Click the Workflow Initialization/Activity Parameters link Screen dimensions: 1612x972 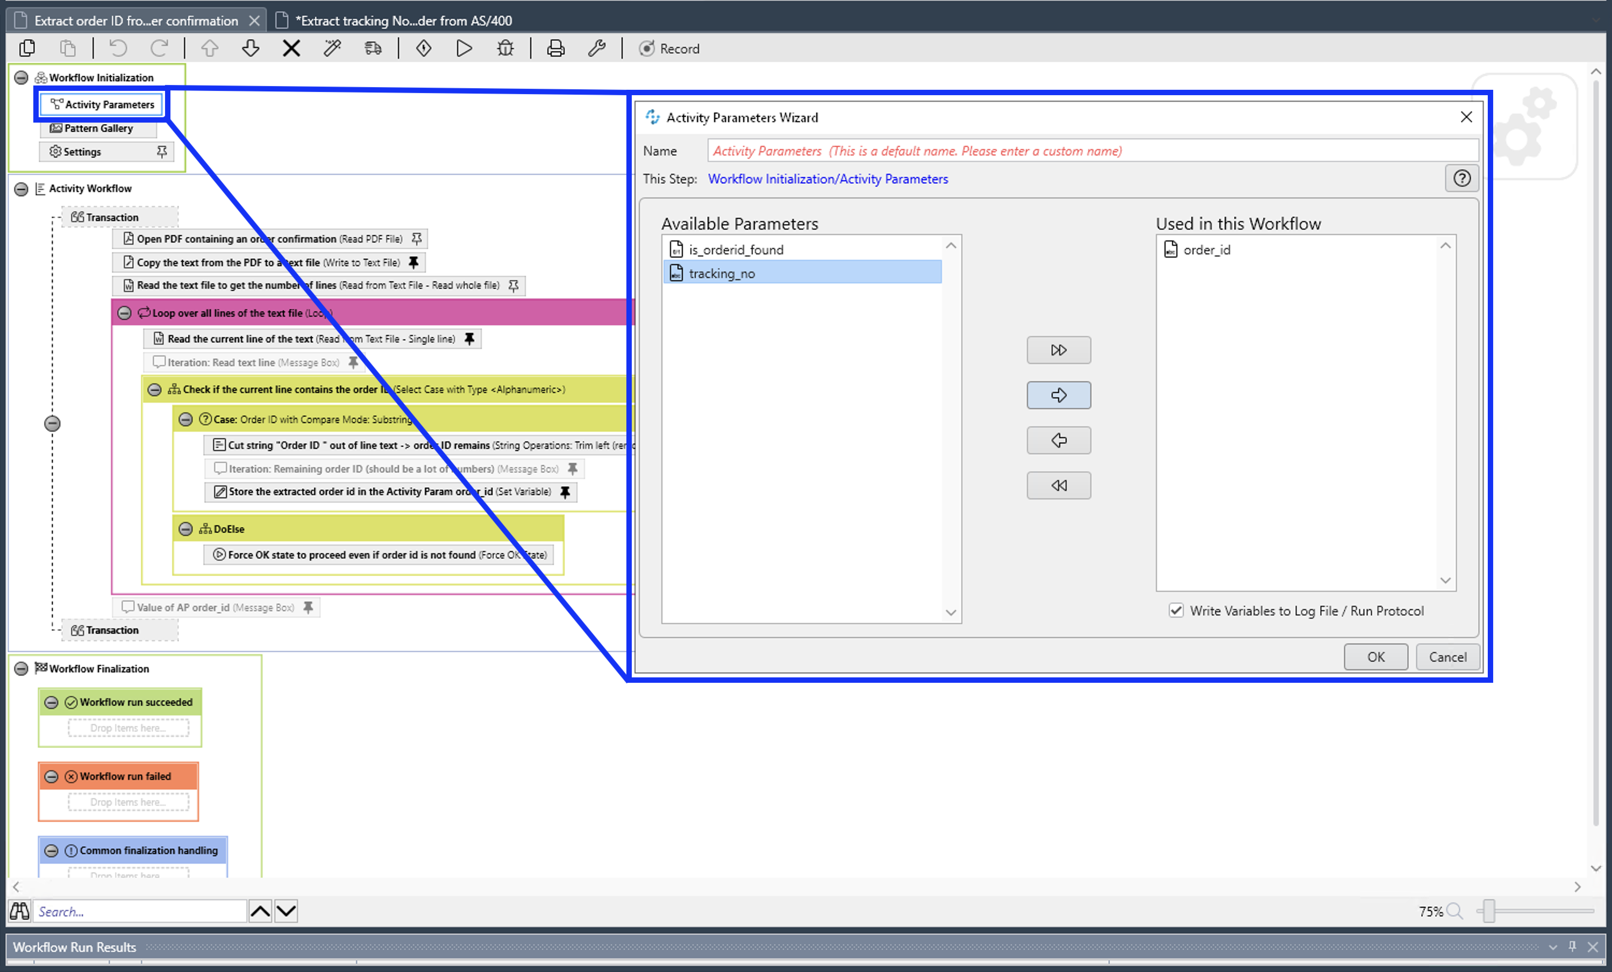tap(828, 179)
